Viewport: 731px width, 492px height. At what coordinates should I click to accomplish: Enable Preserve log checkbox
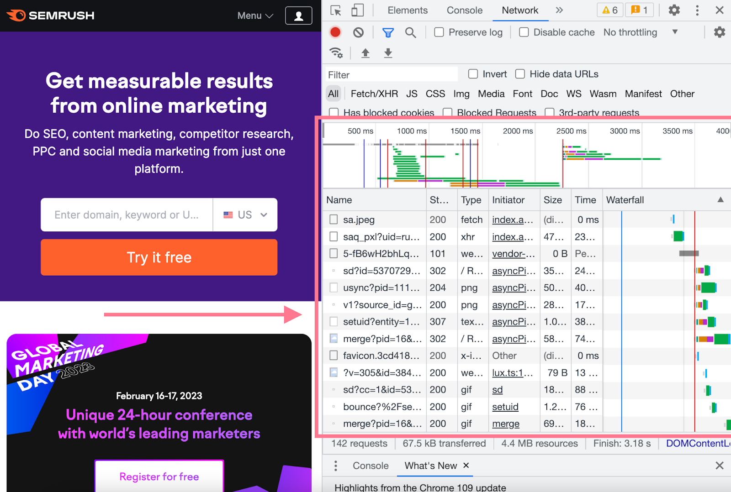[439, 32]
